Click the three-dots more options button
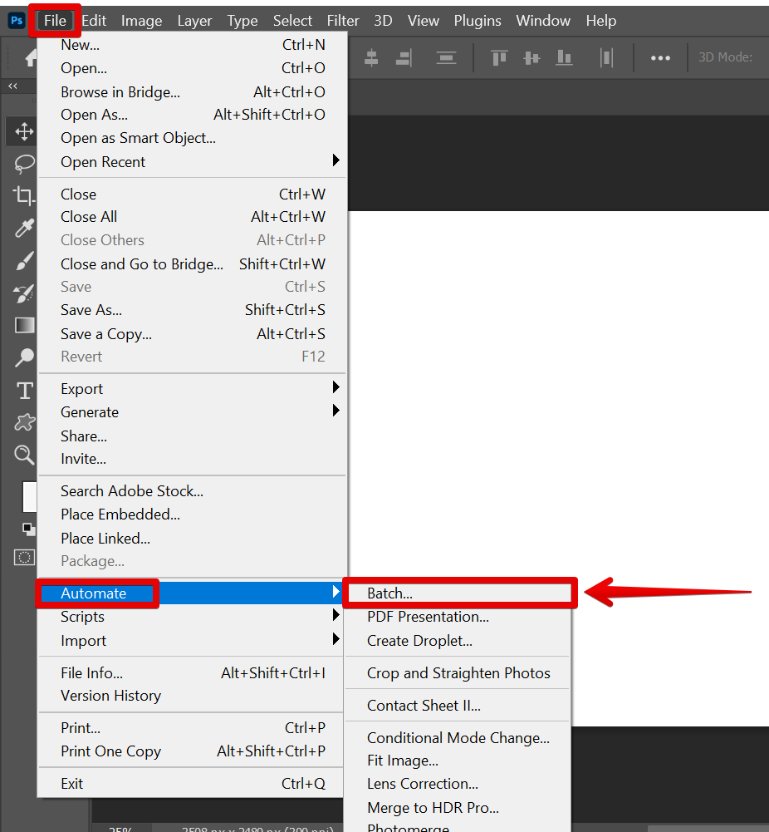This screenshot has width=769, height=832. click(x=660, y=57)
